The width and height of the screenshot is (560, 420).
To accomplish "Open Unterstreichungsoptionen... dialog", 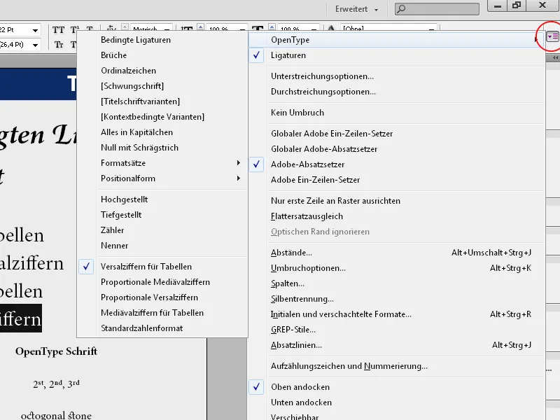I will pos(396,76).
